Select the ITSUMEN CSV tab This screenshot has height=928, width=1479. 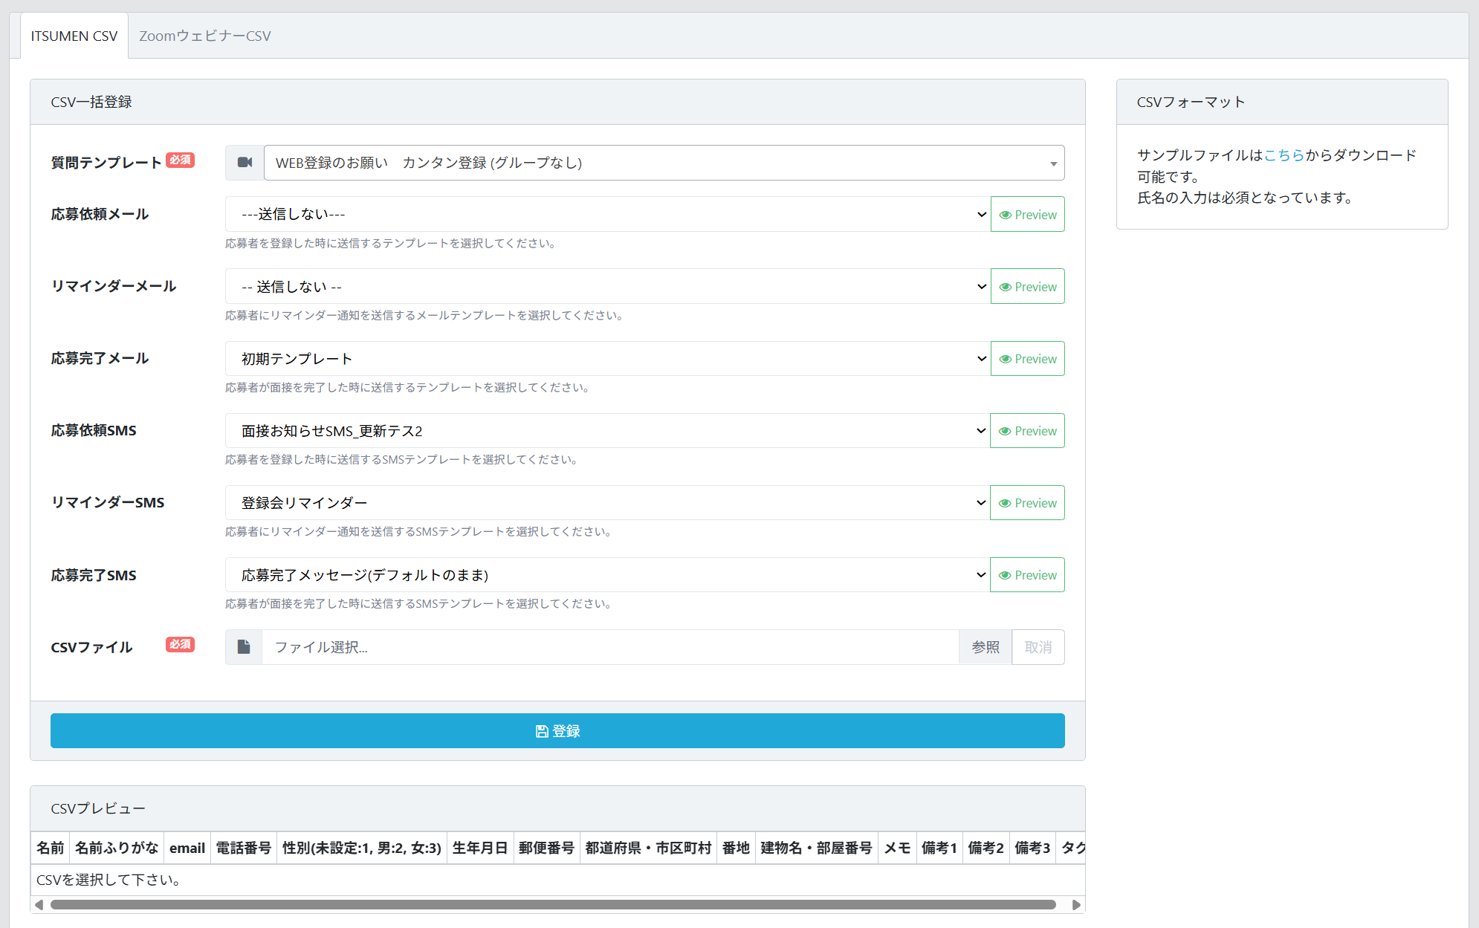74,36
